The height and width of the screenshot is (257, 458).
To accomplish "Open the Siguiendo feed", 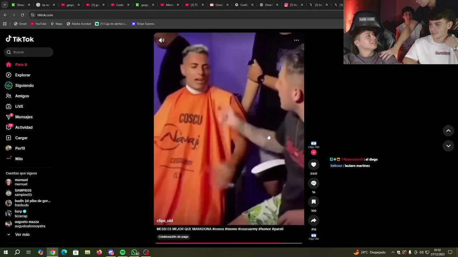I will 20,86.
